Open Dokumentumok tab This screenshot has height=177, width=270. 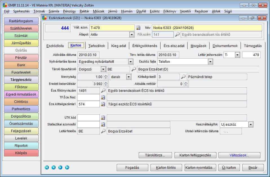pyautogui.click(x=225, y=46)
